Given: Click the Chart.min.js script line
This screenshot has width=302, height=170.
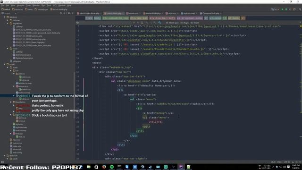Looking at the screenshot, I should [169, 53].
